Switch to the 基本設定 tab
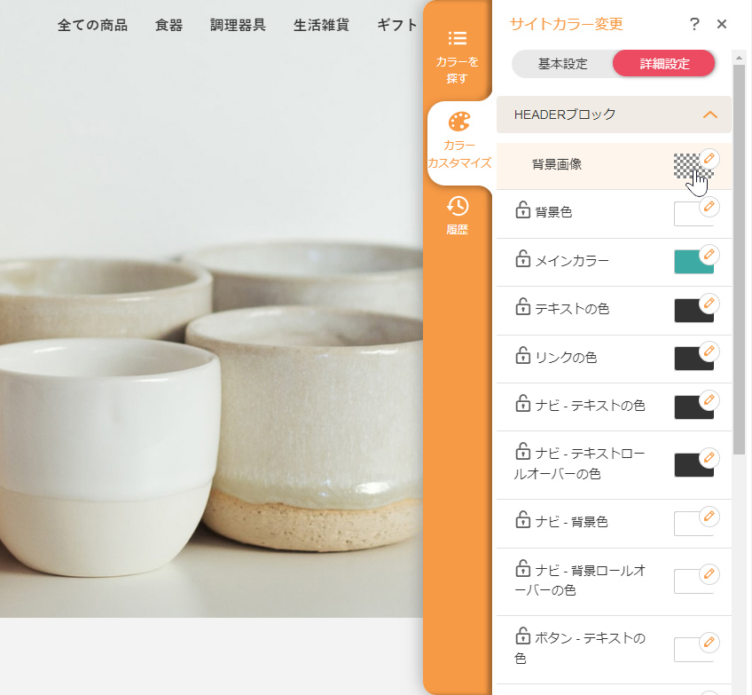This screenshot has width=752, height=695. (x=562, y=64)
